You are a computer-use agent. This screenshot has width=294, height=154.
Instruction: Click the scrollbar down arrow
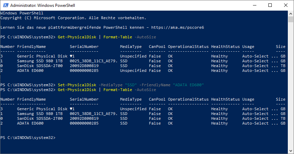(x=291, y=151)
